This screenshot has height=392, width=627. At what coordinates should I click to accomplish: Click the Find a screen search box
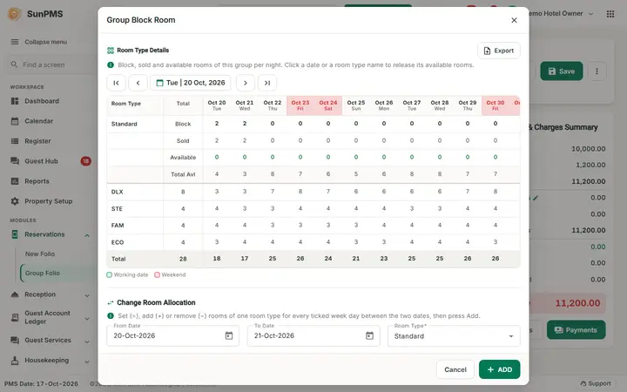pos(50,64)
